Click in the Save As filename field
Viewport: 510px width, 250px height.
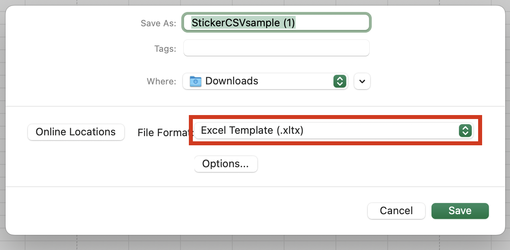277,23
